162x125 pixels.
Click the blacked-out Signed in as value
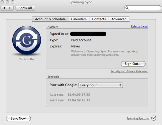click(x=88, y=34)
